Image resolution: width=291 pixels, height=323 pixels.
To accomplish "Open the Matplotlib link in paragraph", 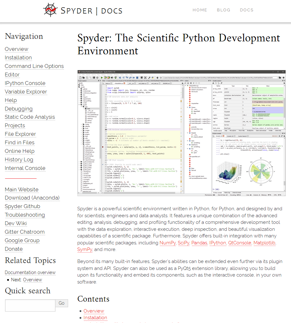I will coord(265,243).
